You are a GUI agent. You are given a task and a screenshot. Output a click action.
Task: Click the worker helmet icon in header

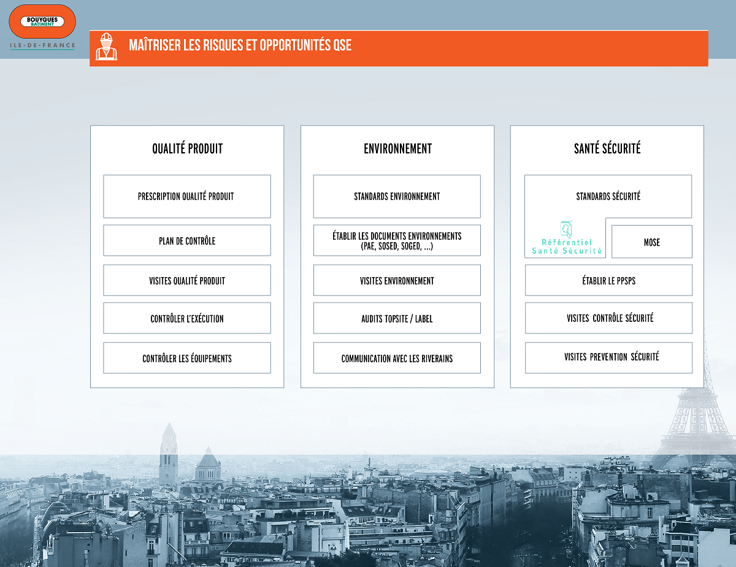[x=106, y=47]
